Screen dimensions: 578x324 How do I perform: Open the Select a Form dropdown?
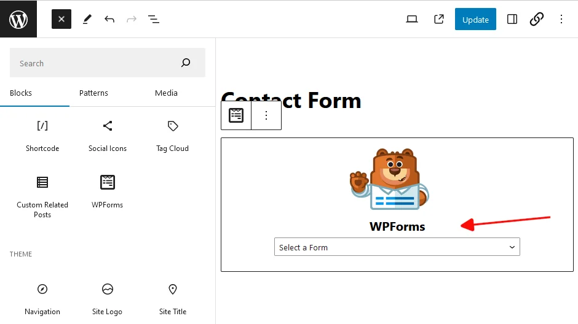pyautogui.click(x=397, y=247)
